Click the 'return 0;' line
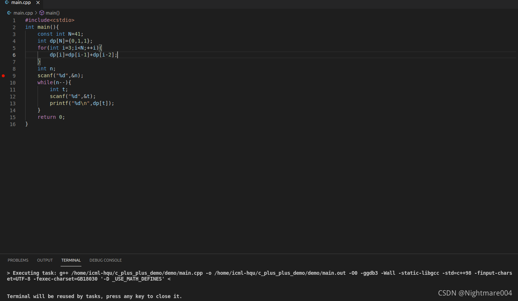The height and width of the screenshot is (301, 518). [51, 117]
